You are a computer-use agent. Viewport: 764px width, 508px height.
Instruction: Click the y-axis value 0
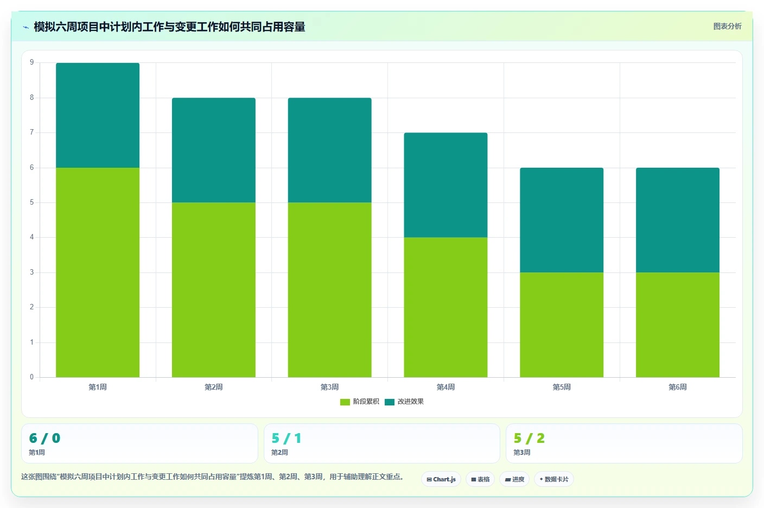(31, 377)
